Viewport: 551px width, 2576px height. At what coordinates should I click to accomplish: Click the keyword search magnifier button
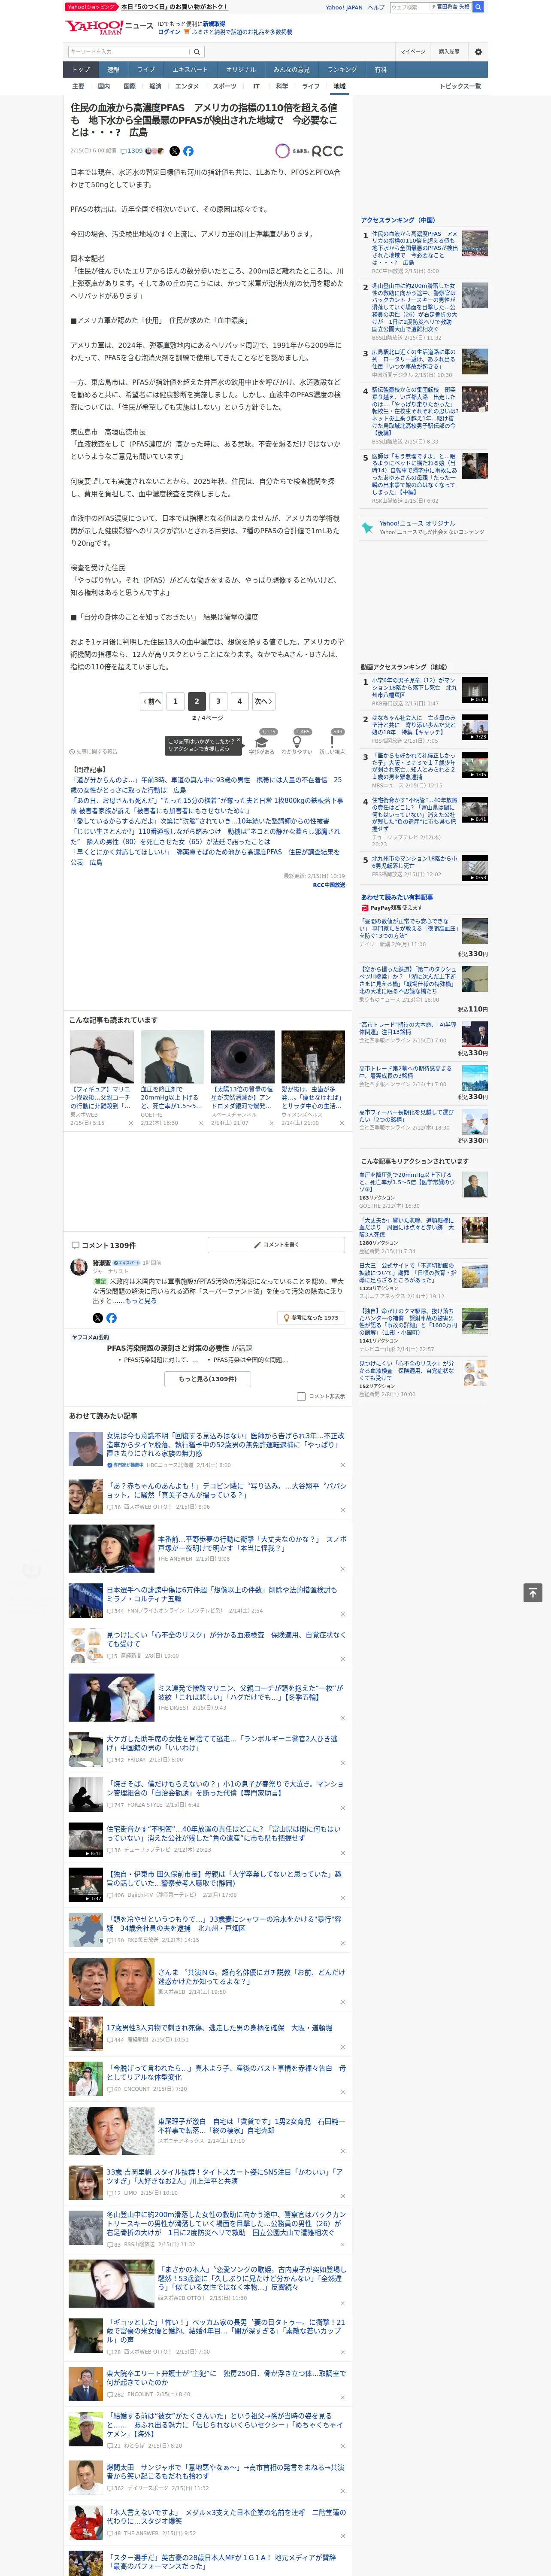[x=197, y=52]
